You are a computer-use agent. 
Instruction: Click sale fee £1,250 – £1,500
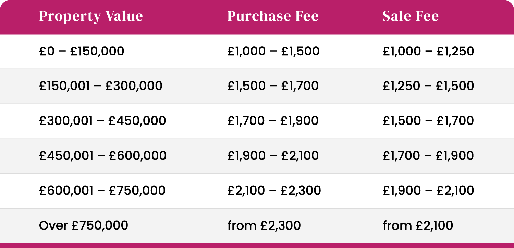click(x=428, y=86)
